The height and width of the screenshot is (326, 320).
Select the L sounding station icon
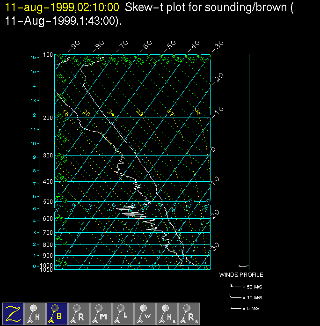pyautogui.click(x=123, y=313)
